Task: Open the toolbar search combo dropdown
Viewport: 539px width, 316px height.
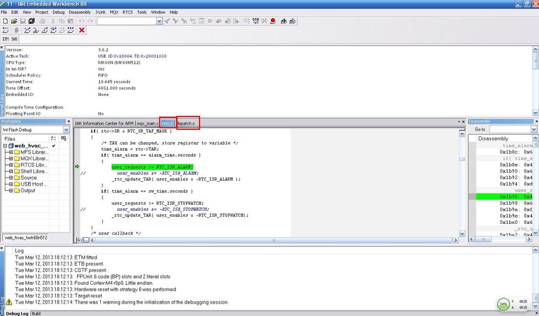Action: coord(159,21)
